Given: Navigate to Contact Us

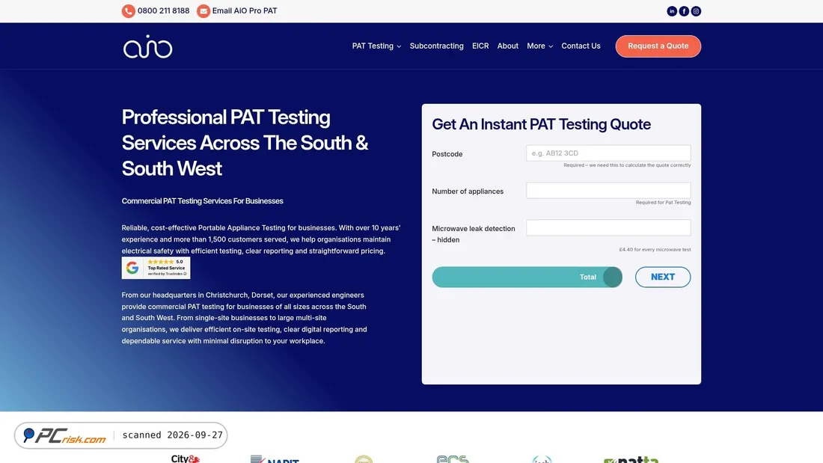Looking at the screenshot, I should [581, 46].
